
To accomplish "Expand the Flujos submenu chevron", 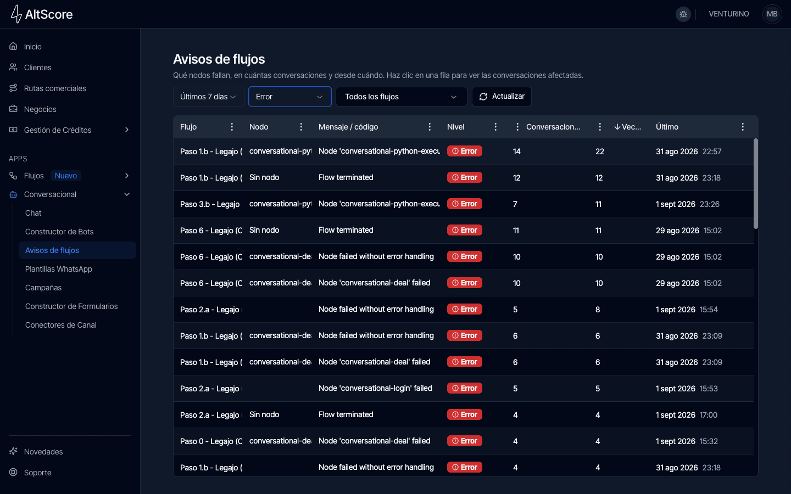I will click(127, 176).
